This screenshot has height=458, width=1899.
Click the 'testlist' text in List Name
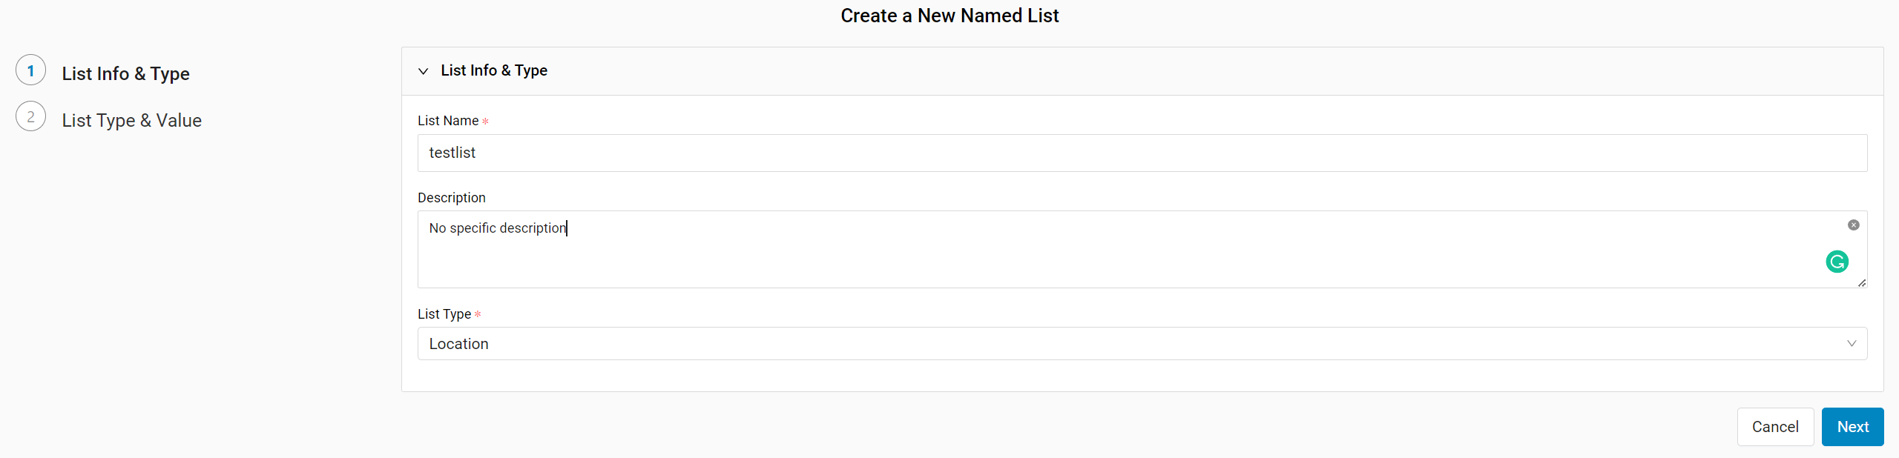pyautogui.click(x=452, y=153)
